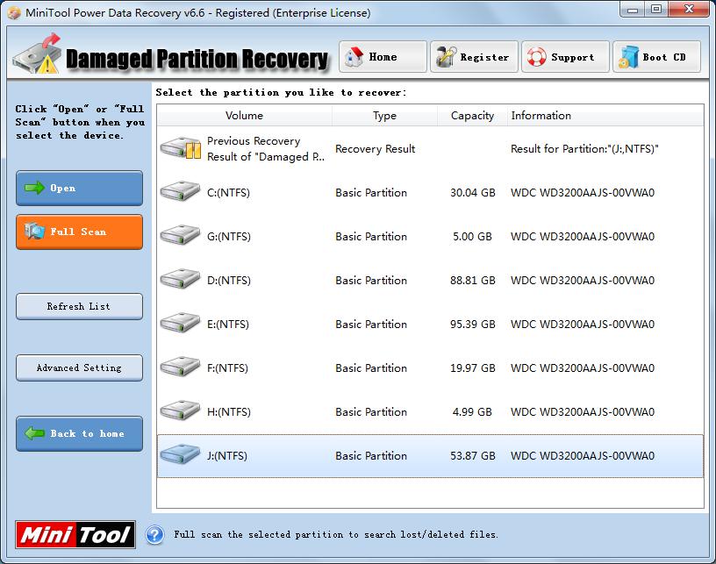Click the Open button

click(x=80, y=188)
